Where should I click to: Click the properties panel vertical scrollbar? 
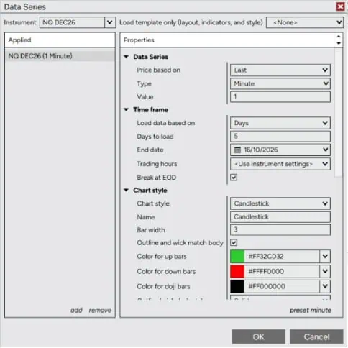click(339, 113)
